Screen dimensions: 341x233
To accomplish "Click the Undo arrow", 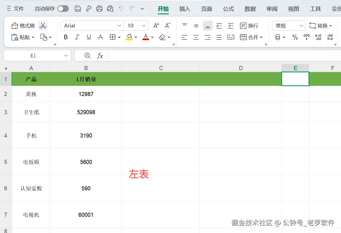I will pyautogui.click(x=121, y=9).
